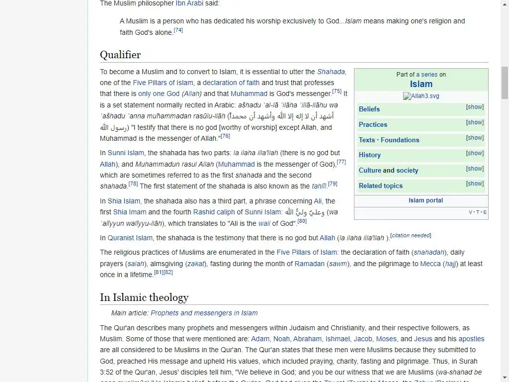Follow the Shahada link in Qualifier section
Screen dimensions: 509x382
(x=331, y=72)
